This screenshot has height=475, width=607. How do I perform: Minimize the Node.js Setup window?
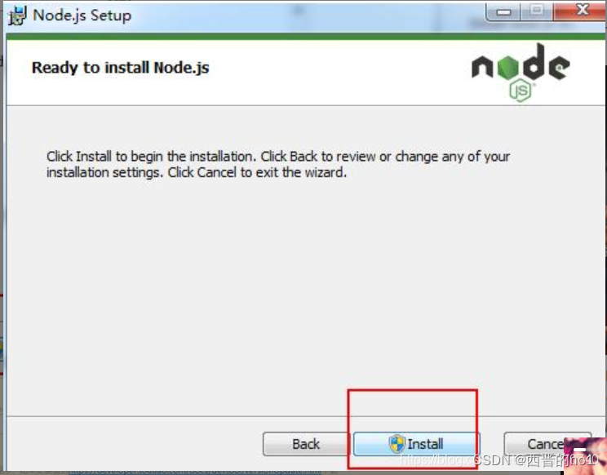tap(503, 11)
